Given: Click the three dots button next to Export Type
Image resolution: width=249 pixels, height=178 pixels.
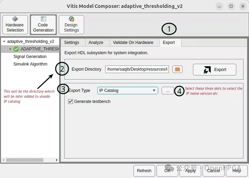Looking at the screenshot, I should 167,91.
